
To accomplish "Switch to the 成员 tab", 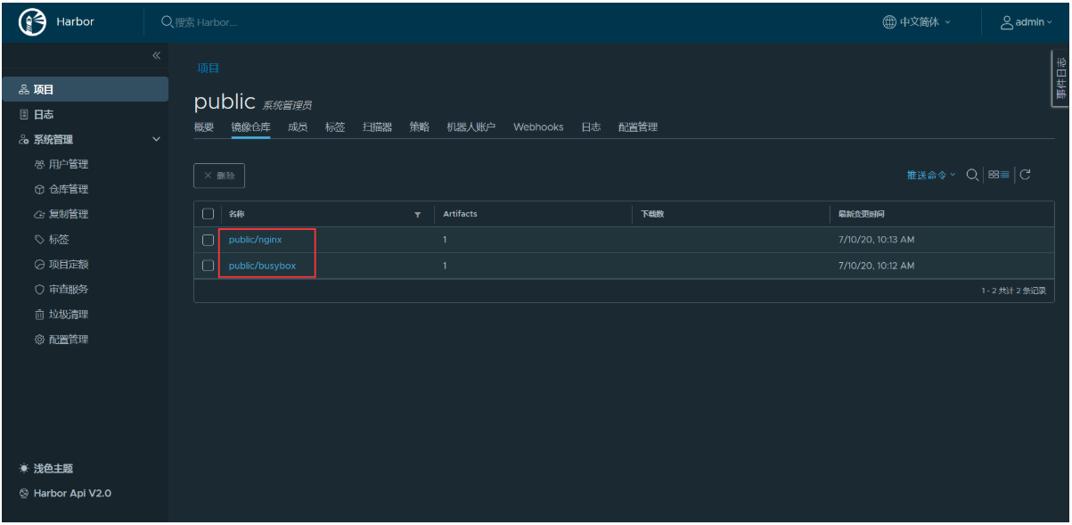I will click(298, 127).
